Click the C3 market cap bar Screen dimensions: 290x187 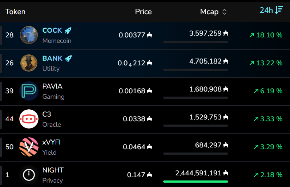[x=196, y=126]
